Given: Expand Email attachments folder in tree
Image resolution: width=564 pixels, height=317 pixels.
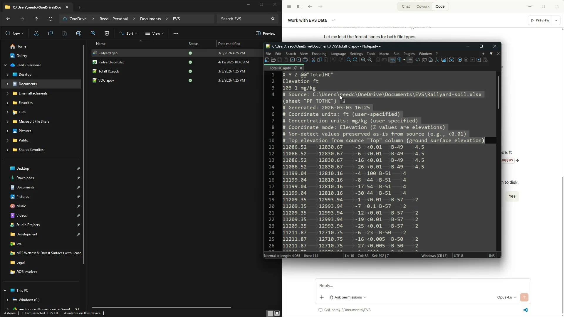Looking at the screenshot, I should (x=7, y=93).
